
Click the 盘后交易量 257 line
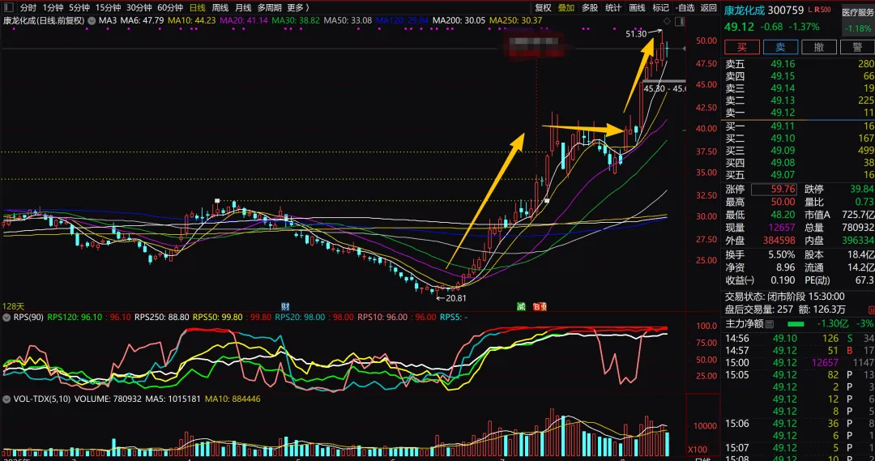pyautogui.click(x=785, y=309)
